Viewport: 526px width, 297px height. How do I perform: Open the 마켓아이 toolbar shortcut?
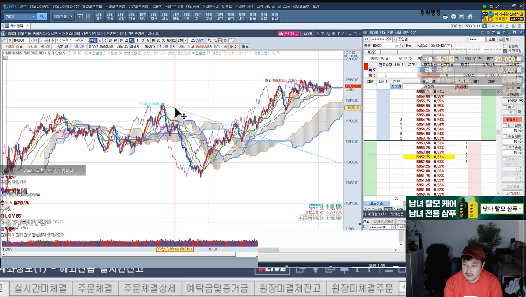click(x=143, y=16)
